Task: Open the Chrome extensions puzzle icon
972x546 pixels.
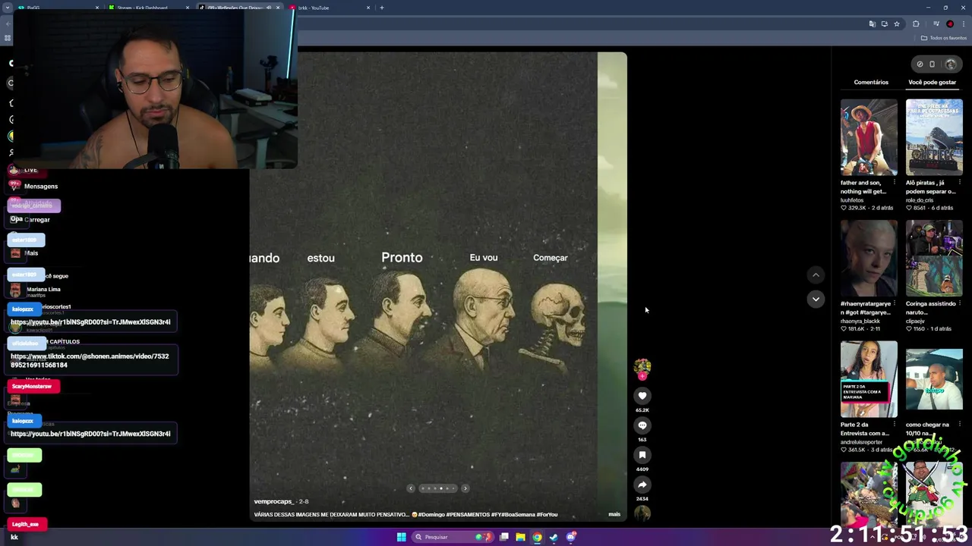Action: (x=916, y=24)
